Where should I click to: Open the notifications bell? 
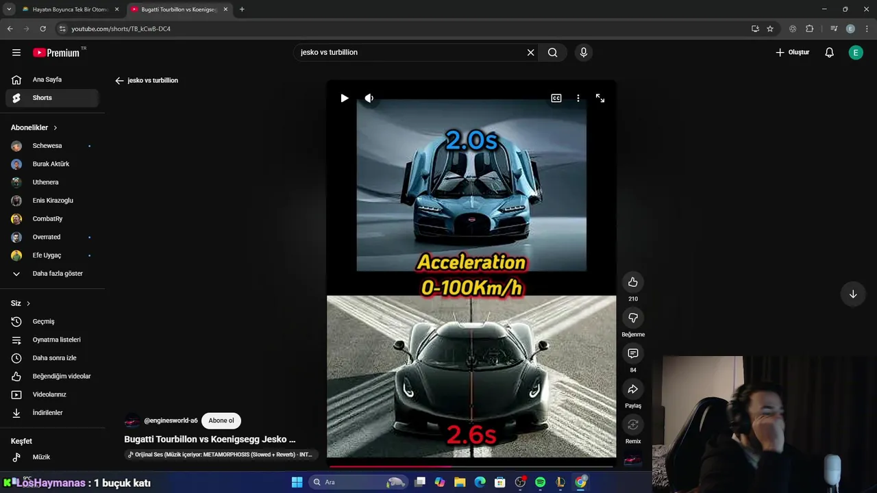tap(829, 53)
